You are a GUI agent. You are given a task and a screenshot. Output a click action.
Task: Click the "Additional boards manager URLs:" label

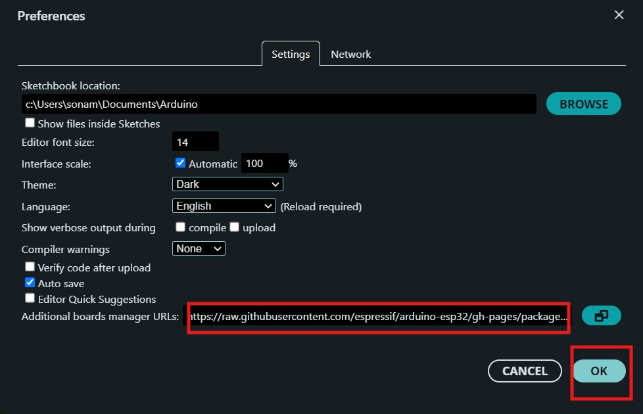click(x=100, y=317)
